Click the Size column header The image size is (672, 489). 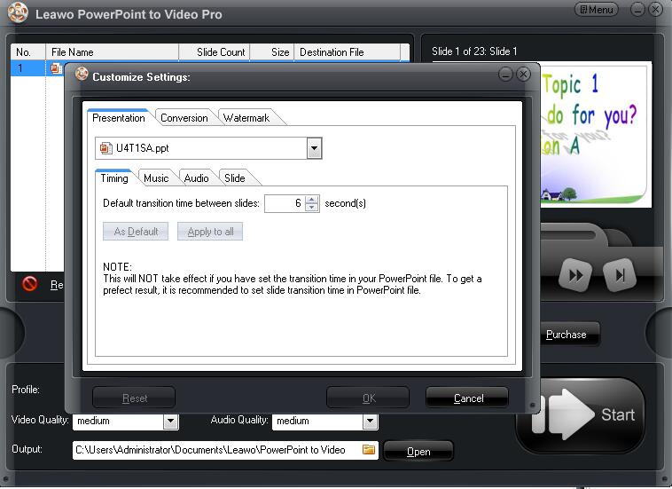click(x=271, y=51)
